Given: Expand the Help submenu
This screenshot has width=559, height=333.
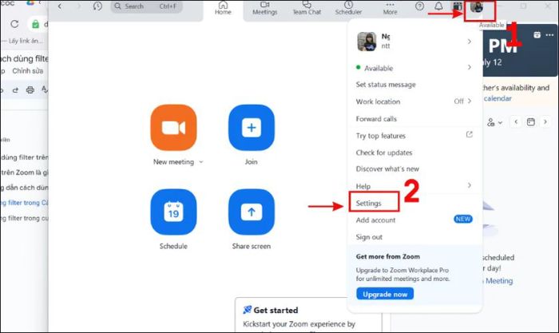Looking at the screenshot, I should tap(469, 186).
